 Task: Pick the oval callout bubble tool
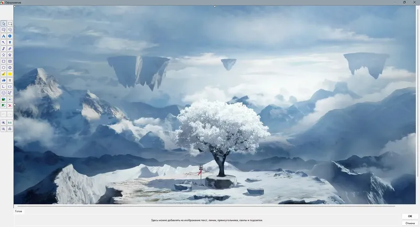coord(10,30)
